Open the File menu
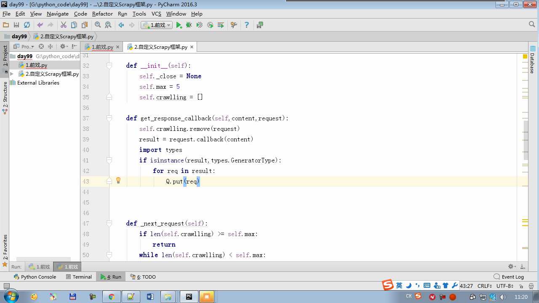The width and height of the screenshot is (539, 303). point(6,14)
